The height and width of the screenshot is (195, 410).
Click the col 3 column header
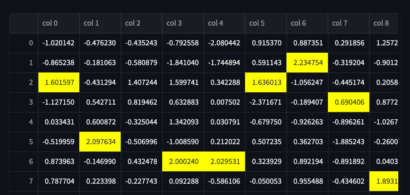pyautogui.click(x=183, y=23)
